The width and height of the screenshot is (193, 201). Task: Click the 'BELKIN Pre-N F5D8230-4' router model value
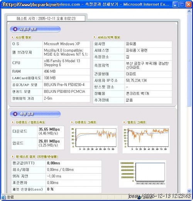pos(64,85)
